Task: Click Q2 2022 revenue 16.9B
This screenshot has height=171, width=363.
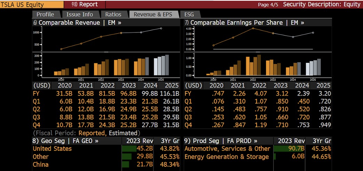Action: point(106,109)
